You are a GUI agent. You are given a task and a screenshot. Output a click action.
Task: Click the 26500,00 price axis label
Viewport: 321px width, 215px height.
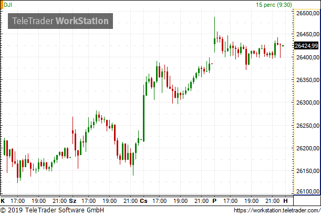[308, 13]
